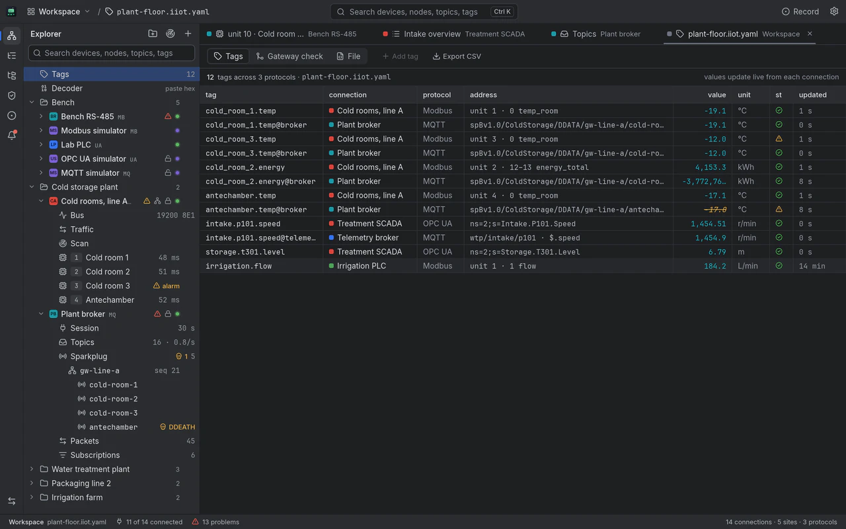
Task: Open the topology explorer view in the activity bar
Action: click(x=11, y=36)
